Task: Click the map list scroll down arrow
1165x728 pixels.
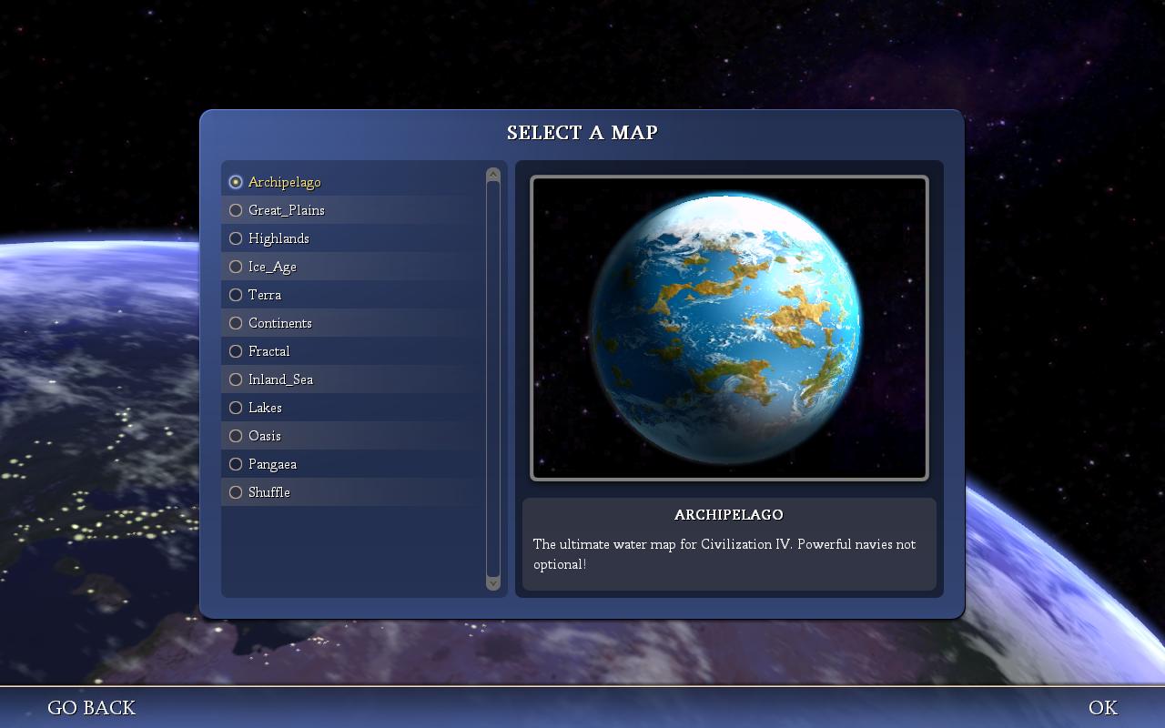Action: 493,583
